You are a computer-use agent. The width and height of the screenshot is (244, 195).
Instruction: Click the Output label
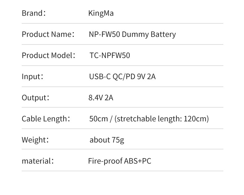pos(36,98)
